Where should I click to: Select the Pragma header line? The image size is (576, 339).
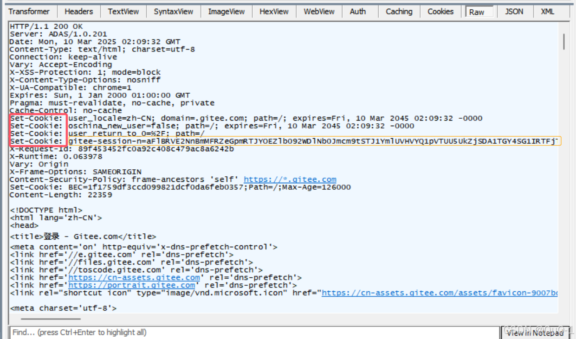(112, 103)
